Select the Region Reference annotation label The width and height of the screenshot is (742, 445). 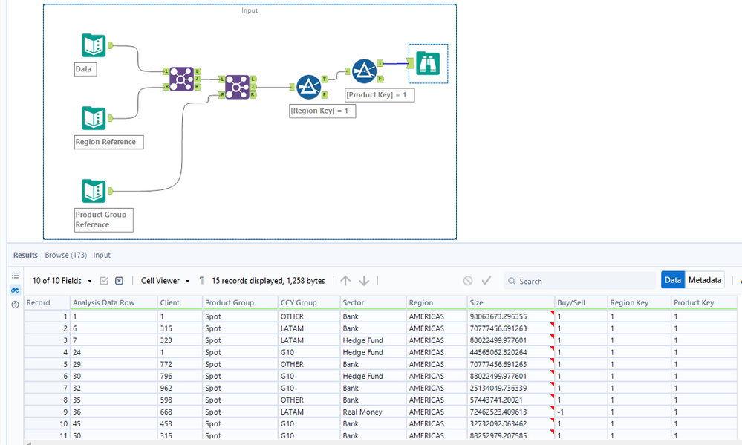pos(109,142)
